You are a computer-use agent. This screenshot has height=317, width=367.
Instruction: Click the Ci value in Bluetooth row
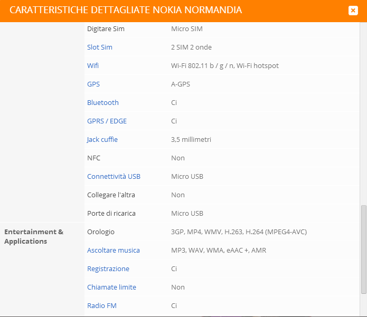coord(174,103)
